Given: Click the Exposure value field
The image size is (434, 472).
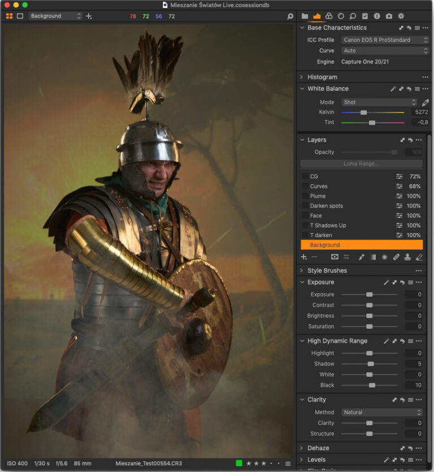Looking at the screenshot, I should click(x=413, y=294).
